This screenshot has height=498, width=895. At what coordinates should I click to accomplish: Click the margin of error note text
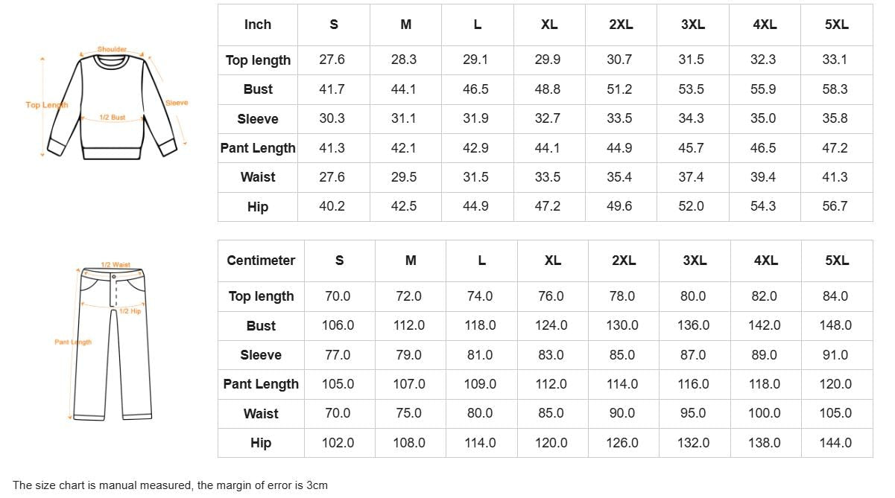click(x=170, y=485)
